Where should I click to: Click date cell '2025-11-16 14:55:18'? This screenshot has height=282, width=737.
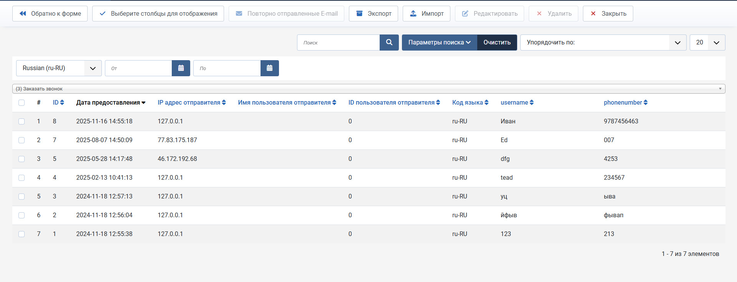(x=104, y=121)
